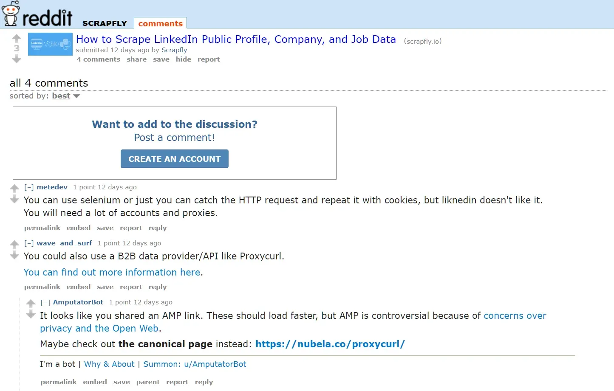This screenshot has height=391, width=614.
Task: Upvote the LinkedIn scraping post
Action: click(16, 38)
